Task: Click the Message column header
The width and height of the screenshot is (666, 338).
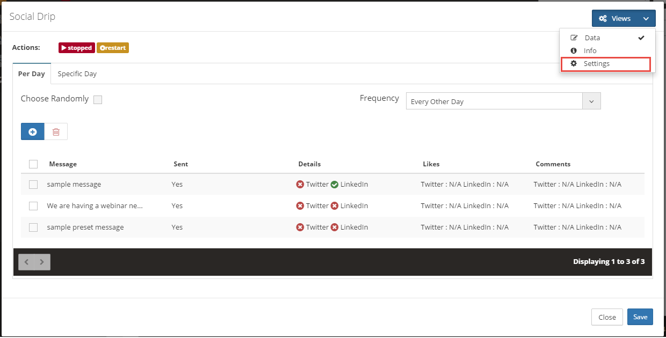Action: point(63,164)
